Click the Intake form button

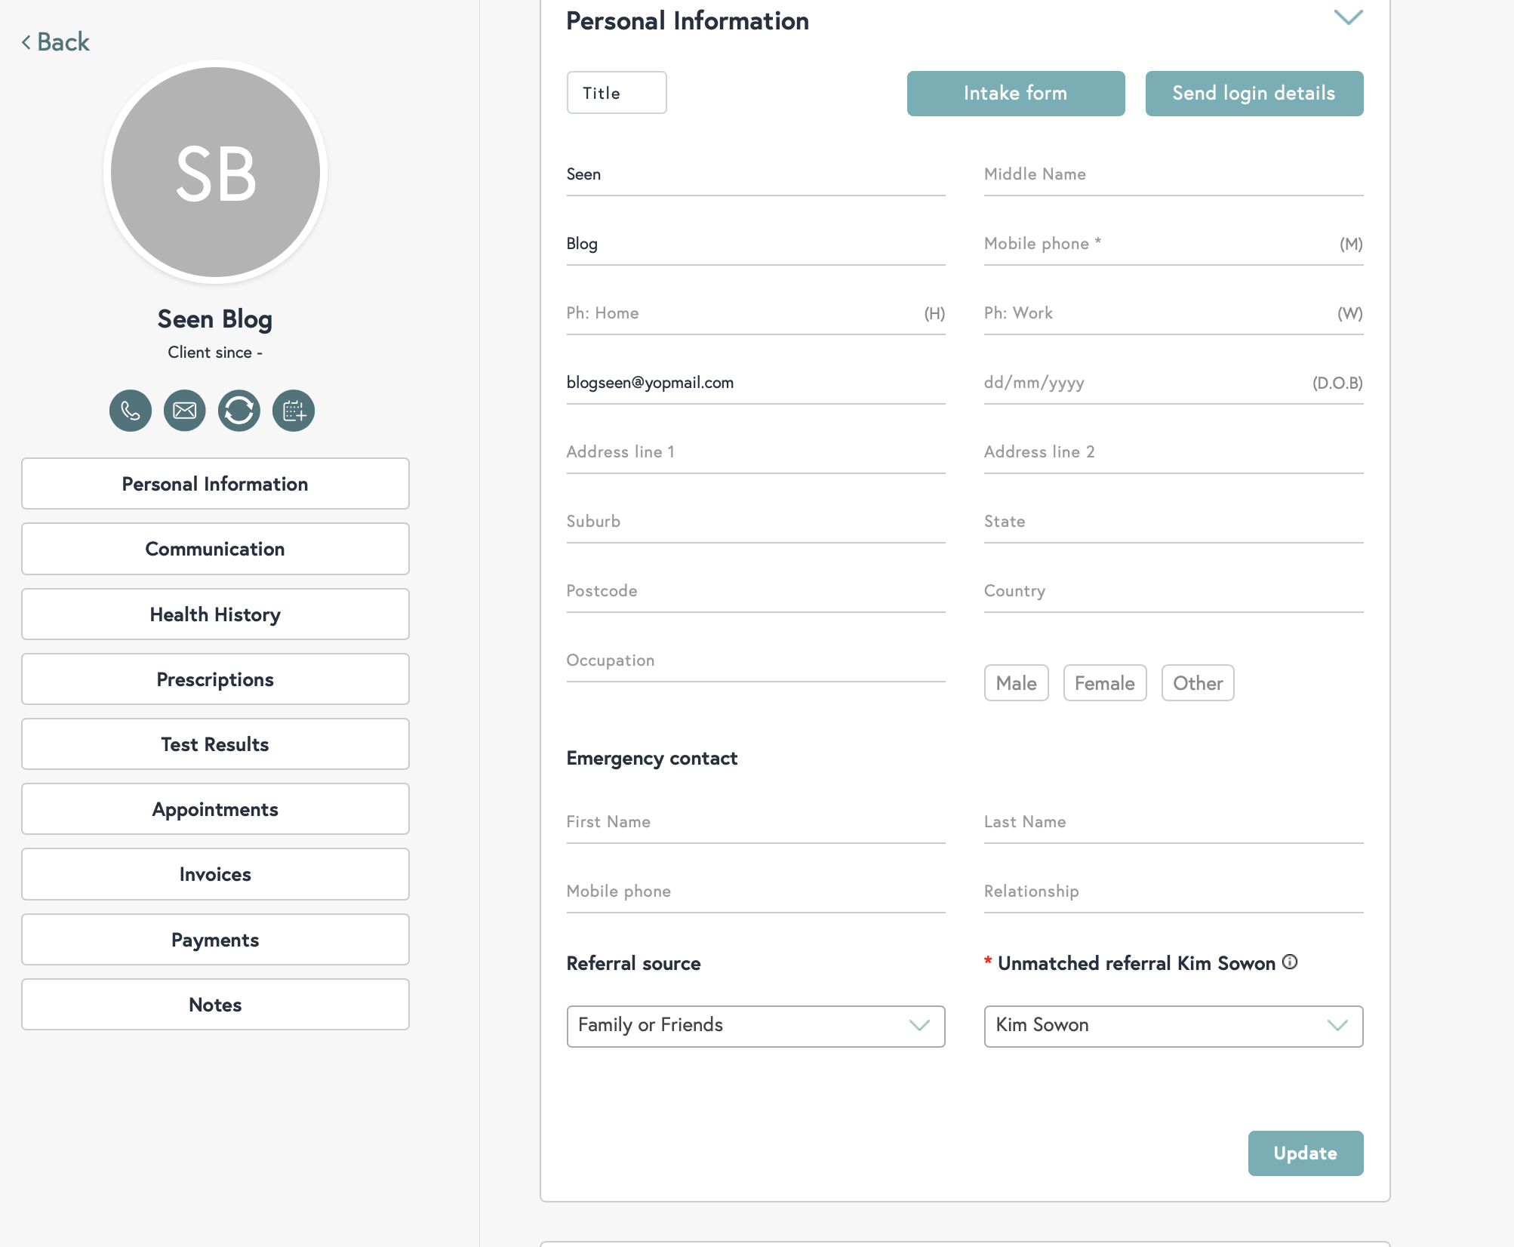(1015, 94)
